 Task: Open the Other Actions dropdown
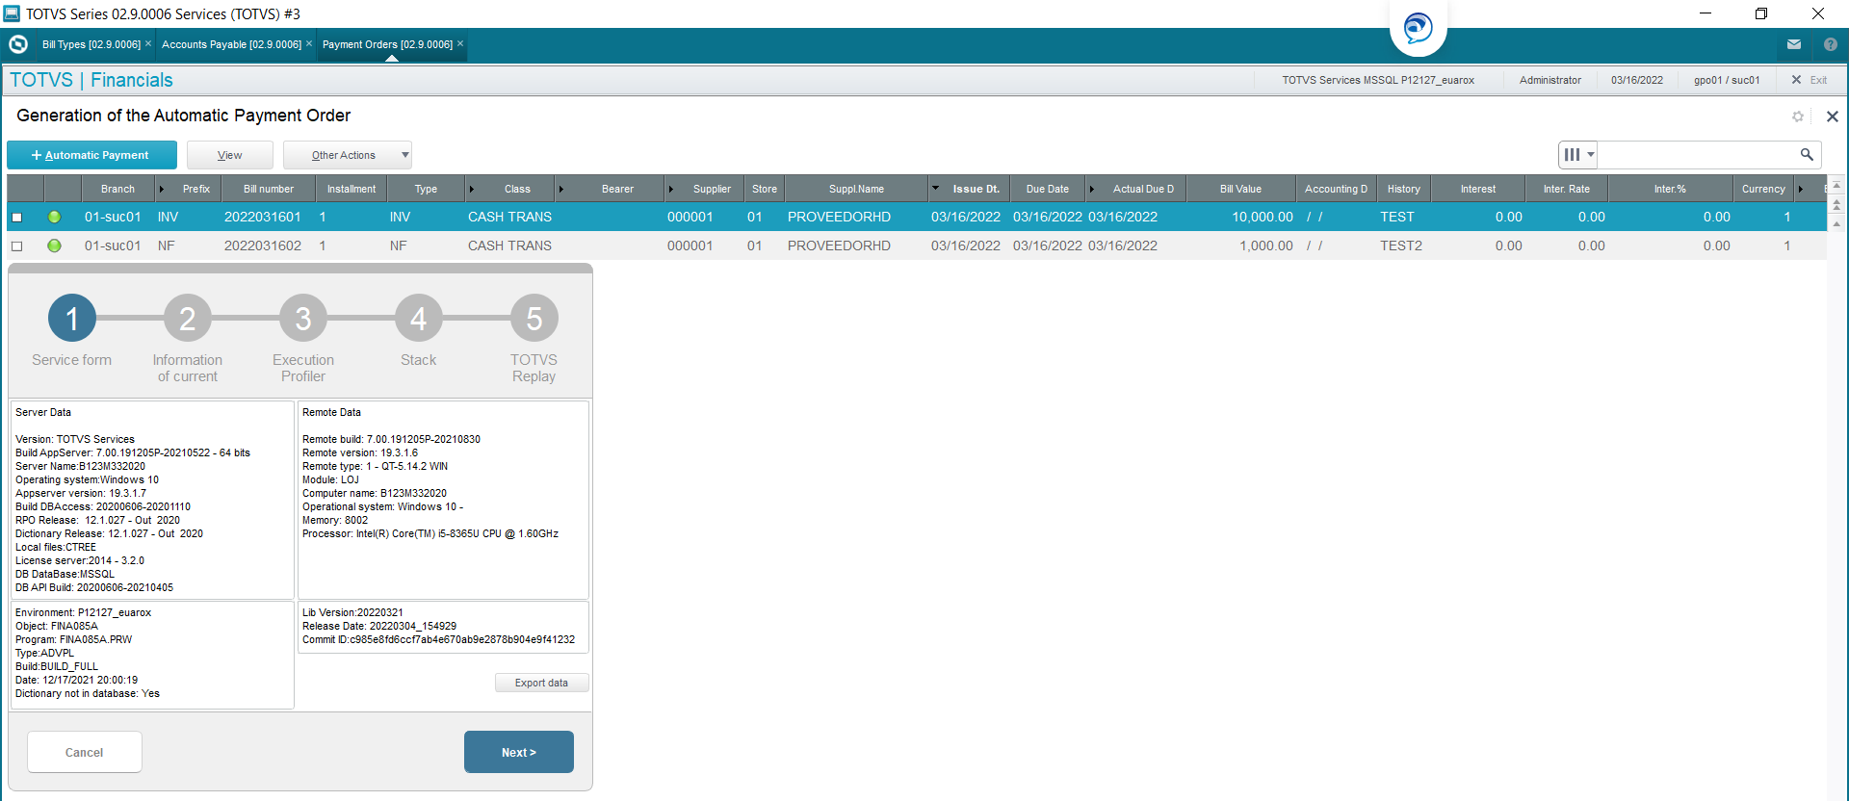coord(348,155)
